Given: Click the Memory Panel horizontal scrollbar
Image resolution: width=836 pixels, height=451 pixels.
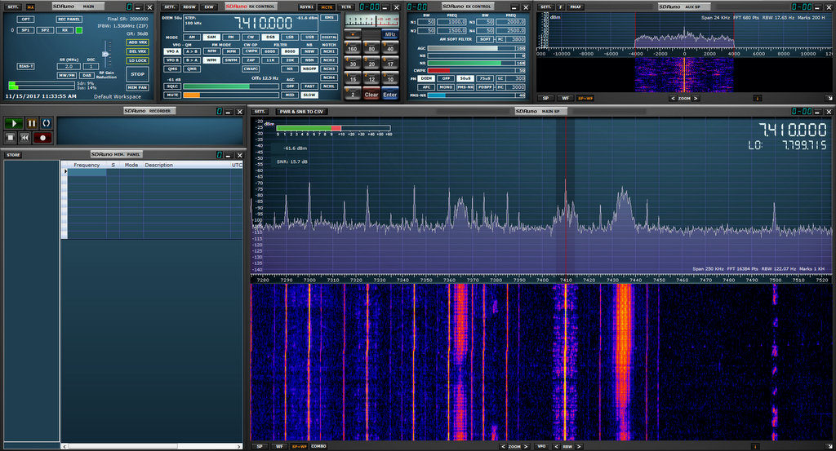Looking at the screenshot, I should click(152, 446).
